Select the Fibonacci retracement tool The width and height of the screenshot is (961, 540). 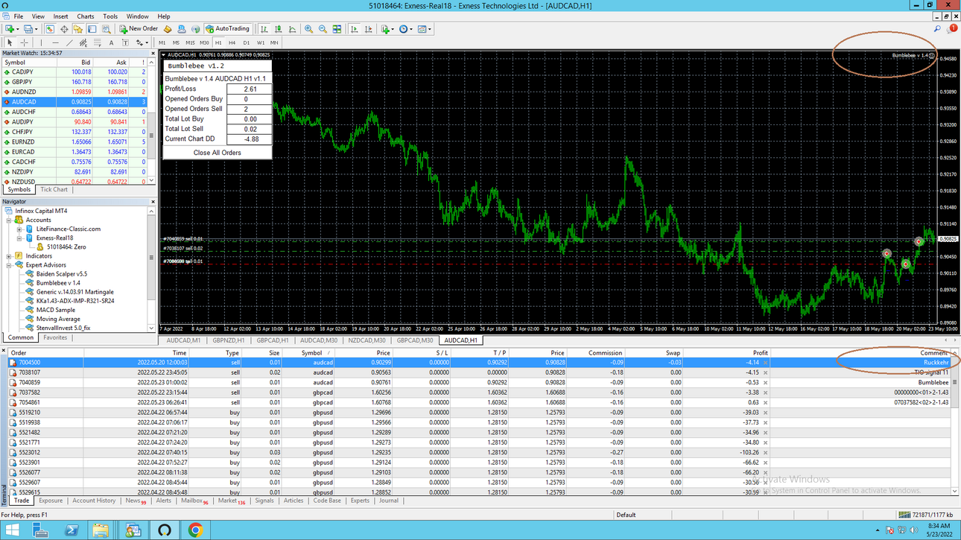[97, 42]
